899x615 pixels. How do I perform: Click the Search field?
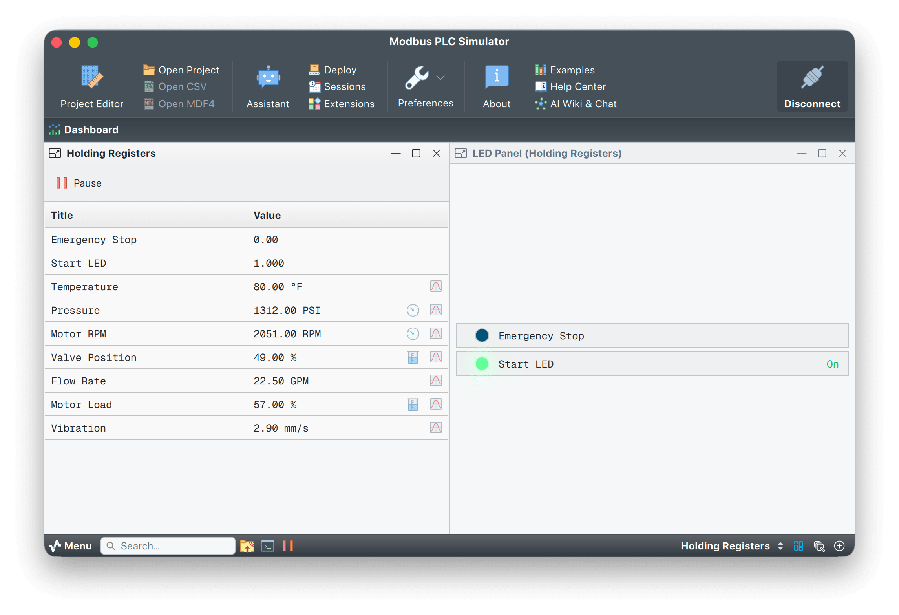[168, 546]
